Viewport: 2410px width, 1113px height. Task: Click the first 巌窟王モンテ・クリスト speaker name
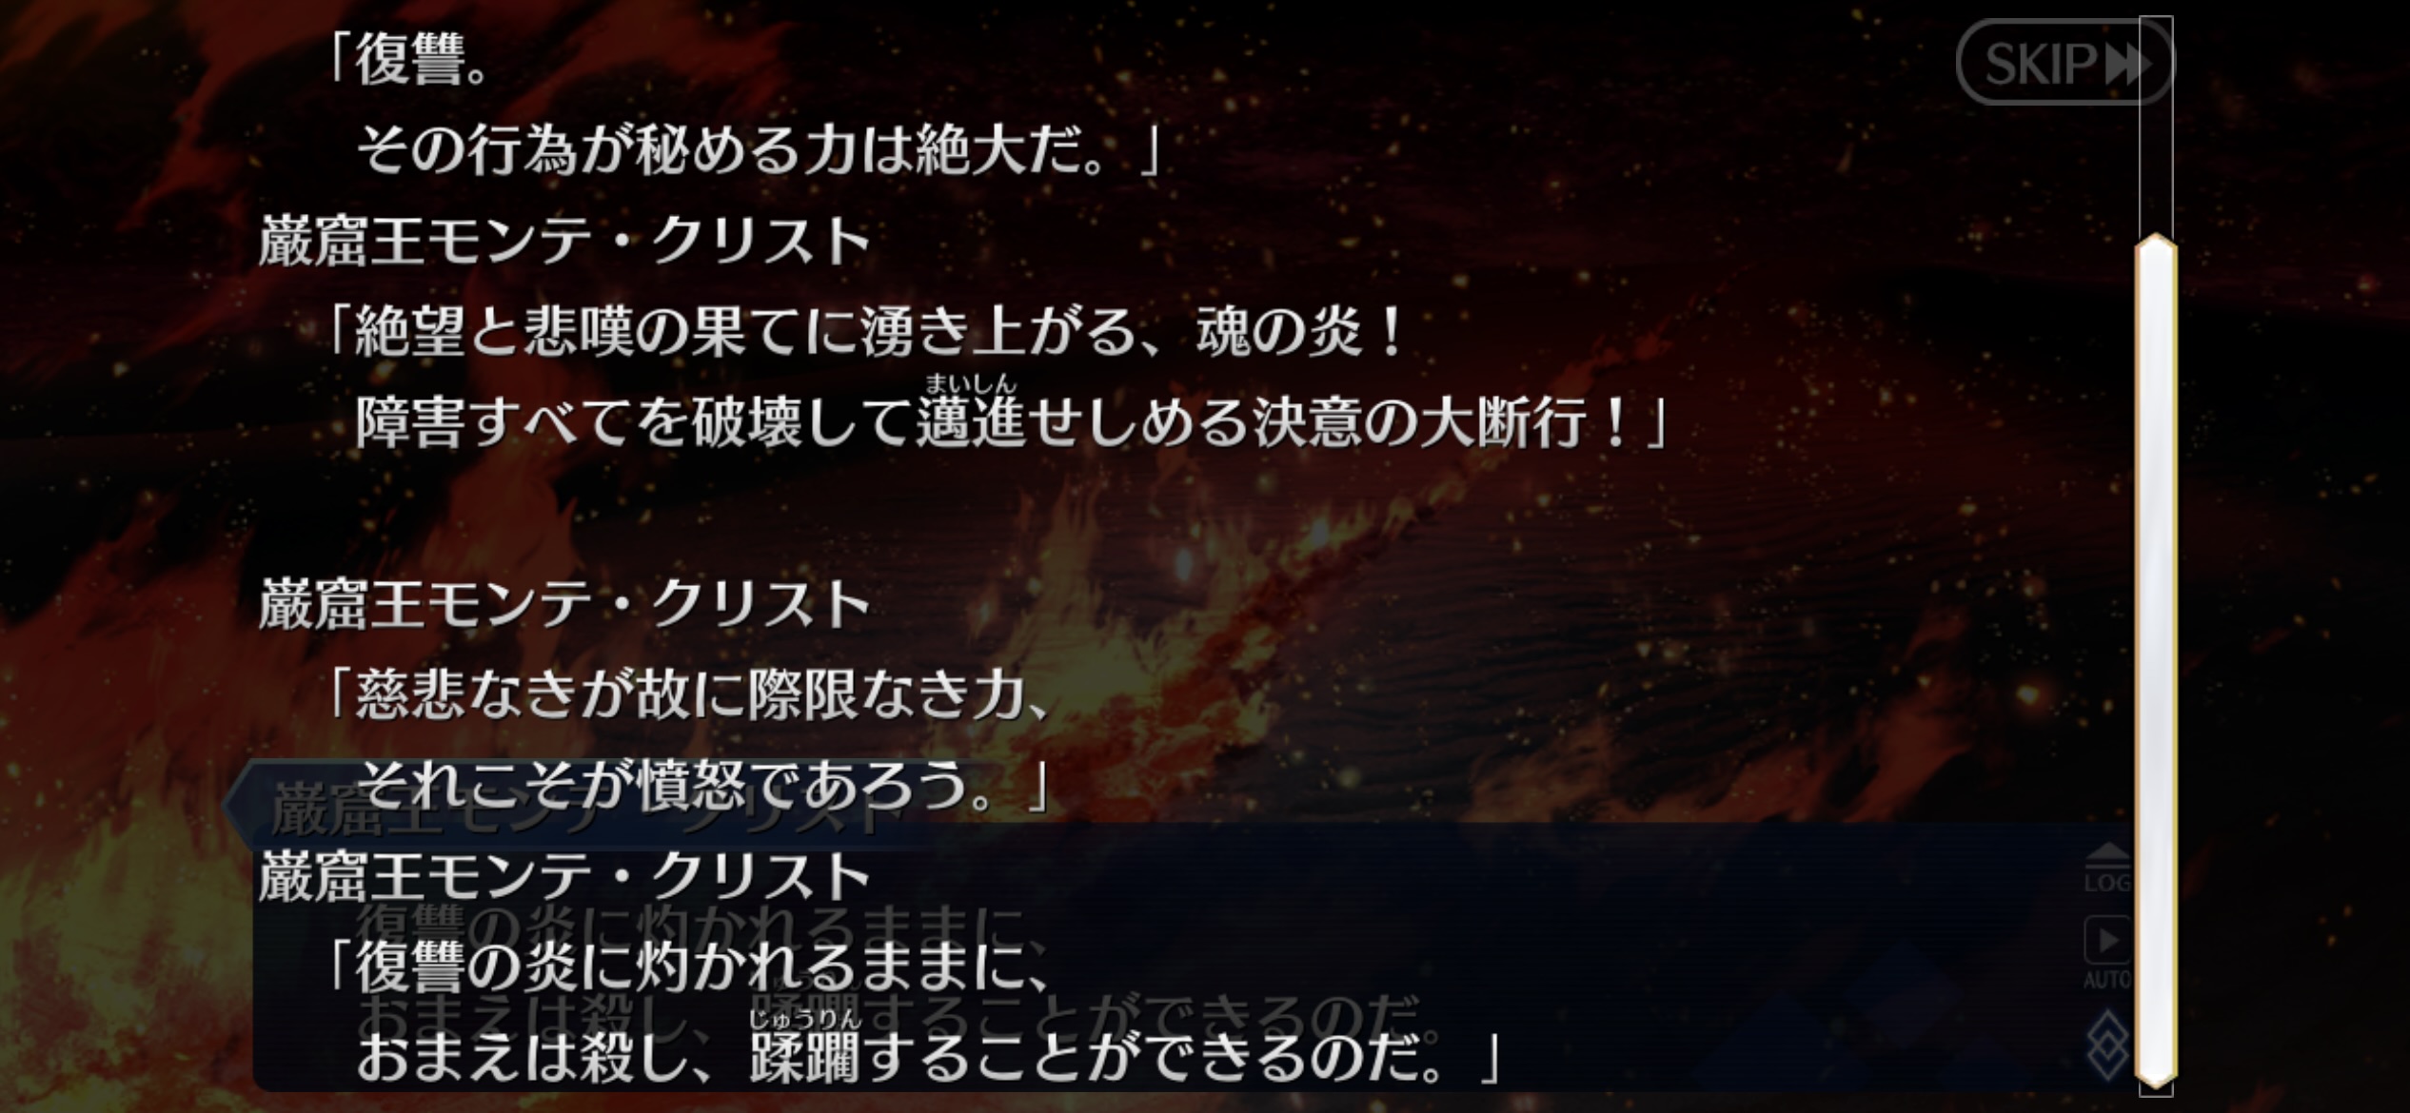click(564, 240)
